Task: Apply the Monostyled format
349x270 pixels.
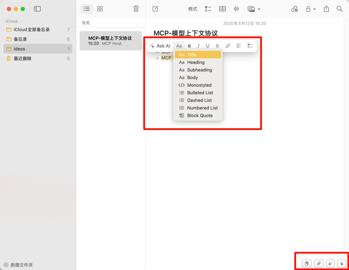Action: 198,85
